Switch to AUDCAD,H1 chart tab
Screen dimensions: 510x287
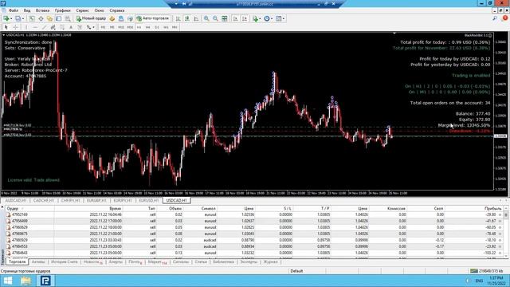[x=16, y=200]
